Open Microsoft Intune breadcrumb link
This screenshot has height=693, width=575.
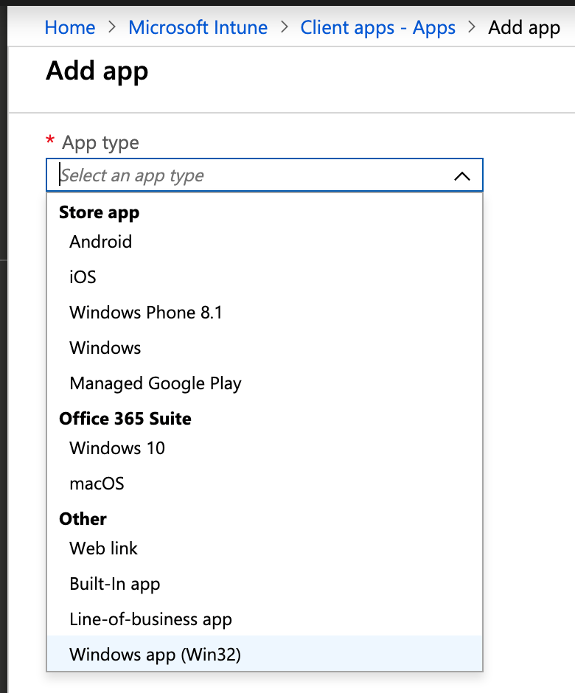[x=198, y=27]
